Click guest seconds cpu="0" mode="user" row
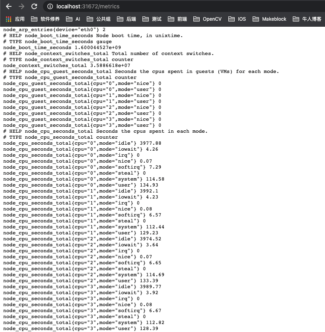Image resolution: width=325 pixels, height=332 pixels. pos(82,89)
